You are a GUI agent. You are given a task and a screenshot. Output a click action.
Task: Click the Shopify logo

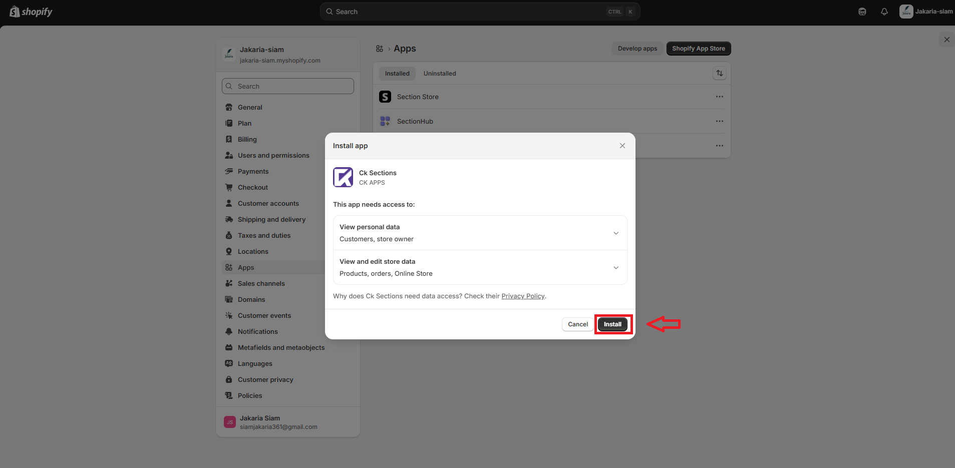point(31,12)
